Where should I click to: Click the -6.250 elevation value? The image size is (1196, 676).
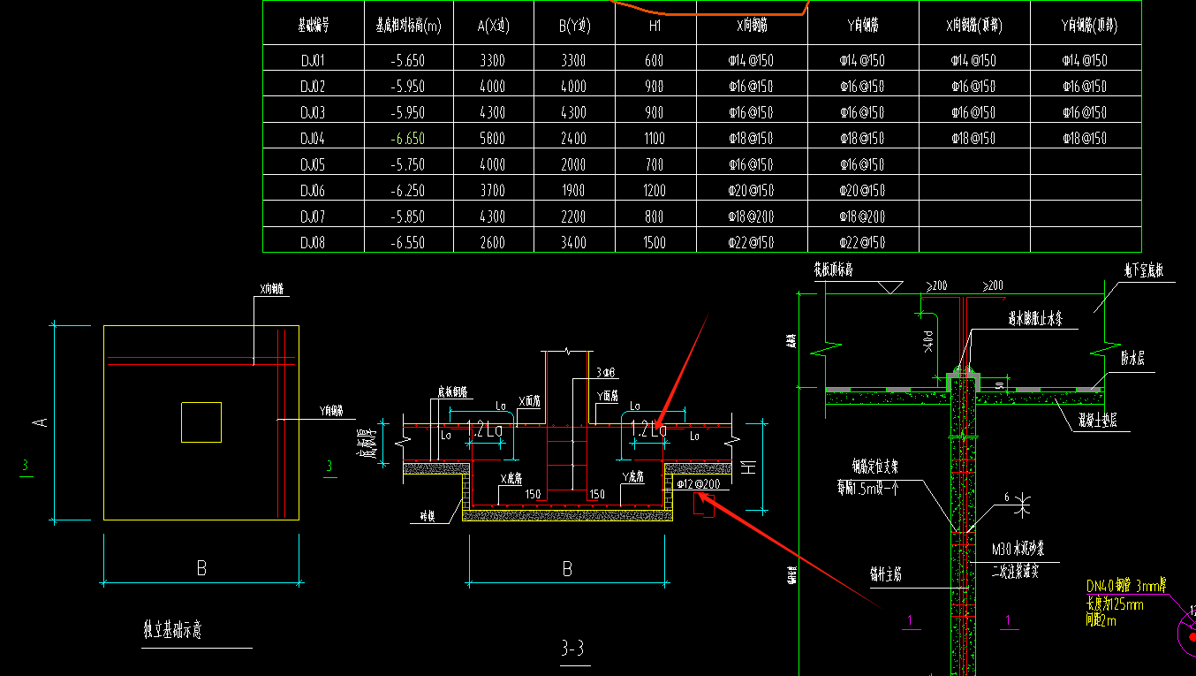[407, 190]
